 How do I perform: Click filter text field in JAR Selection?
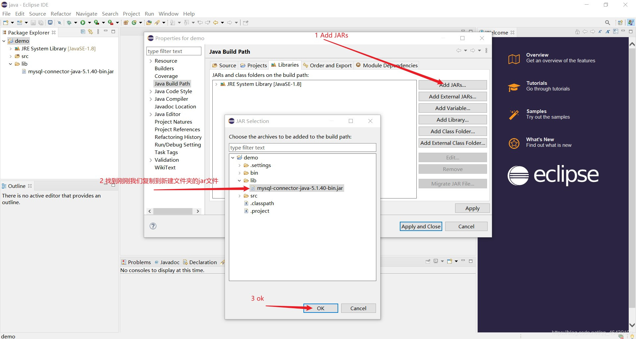click(302, 147)
